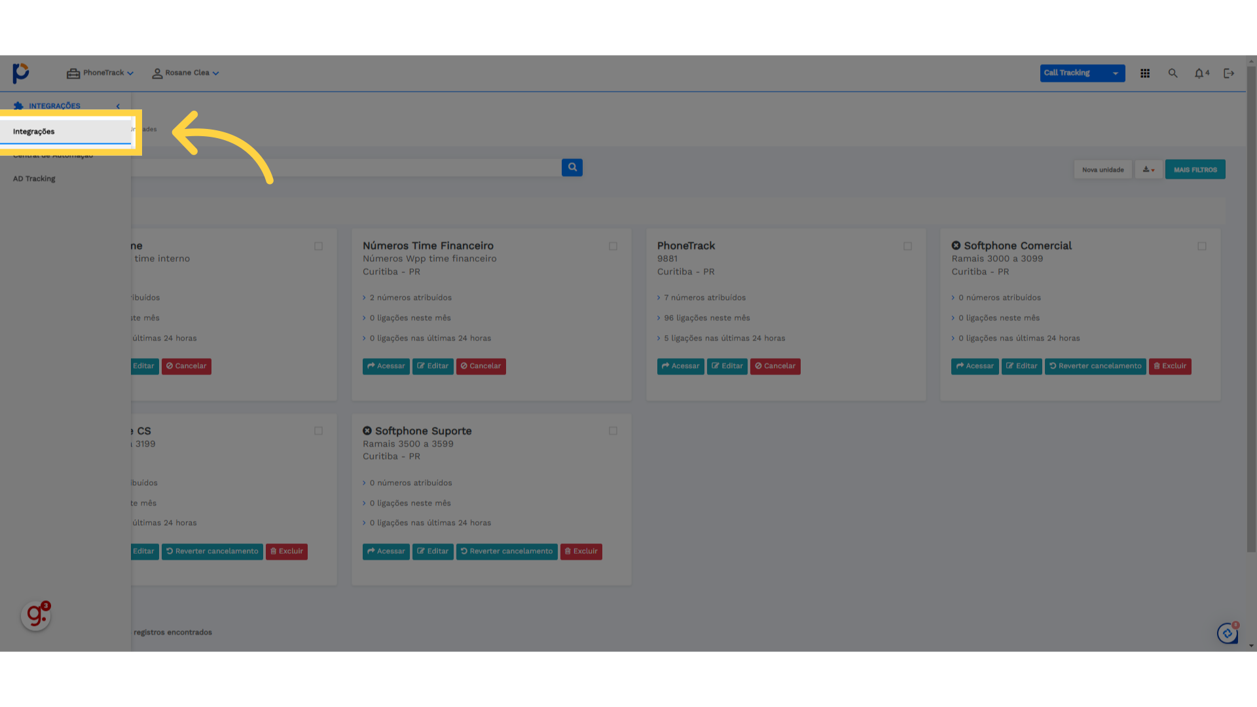Click Reverter cancelamento on Softphone Comercial

(x=1095, y=366)
